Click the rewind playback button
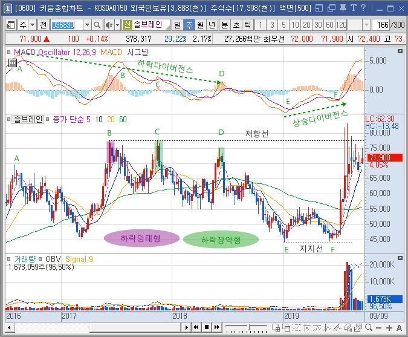The width and height of the screenshot is (408, 337). (196, 327)
